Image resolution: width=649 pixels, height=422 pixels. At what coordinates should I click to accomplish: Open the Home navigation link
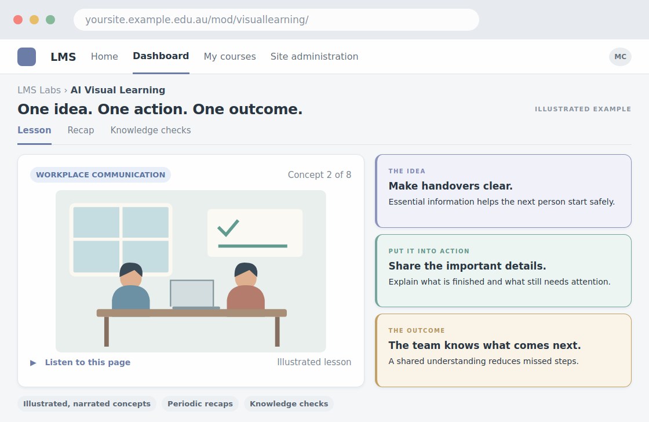tap(104, 56)
